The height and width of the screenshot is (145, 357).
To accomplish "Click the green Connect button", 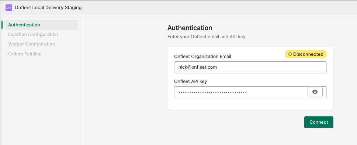I will click(319, 122).
